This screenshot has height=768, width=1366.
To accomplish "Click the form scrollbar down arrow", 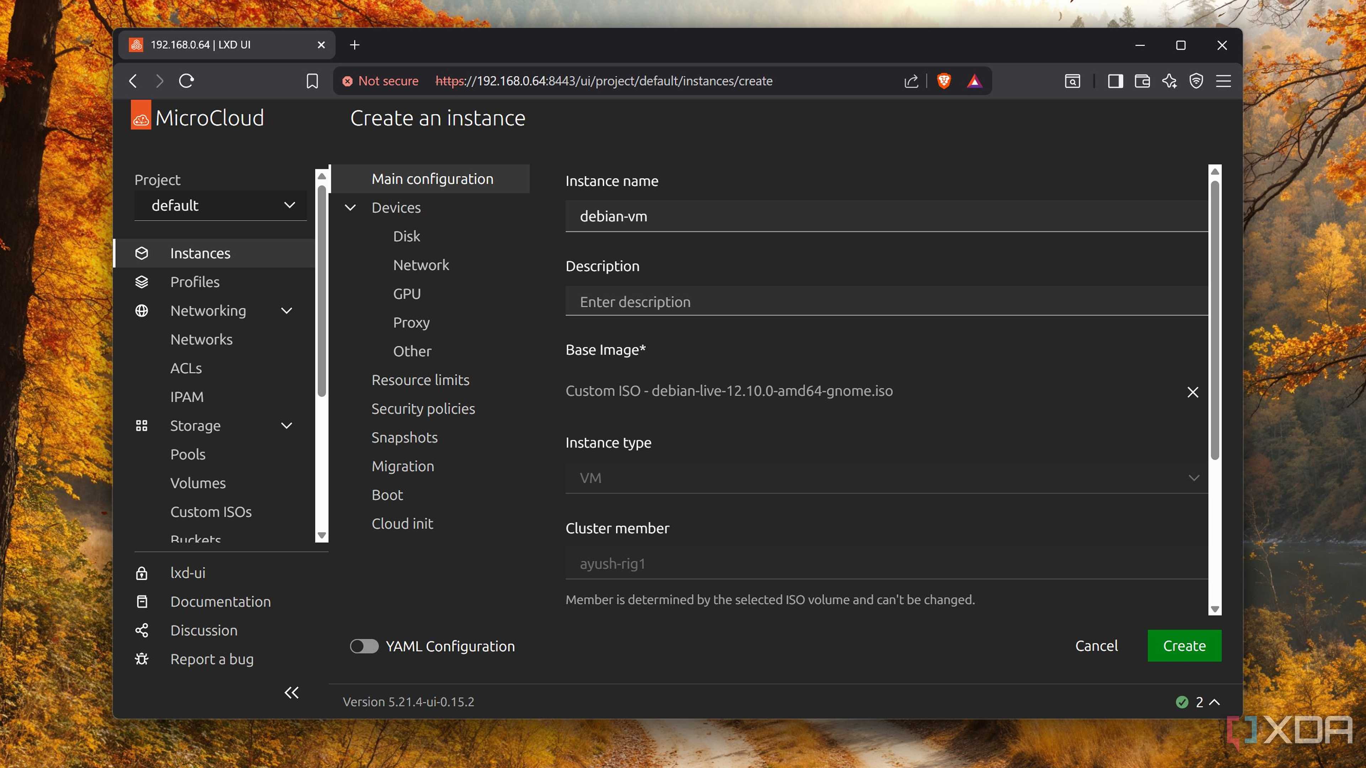I will 1215,609.
